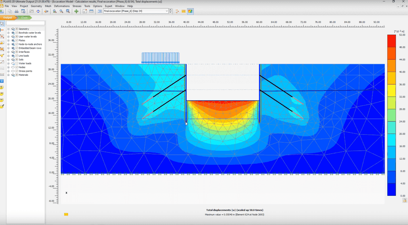Click the dark blue legend swatch near 0.00
The height and width of the screenshot is (225, 408).
pyautogui.click(x=391, y=190)
